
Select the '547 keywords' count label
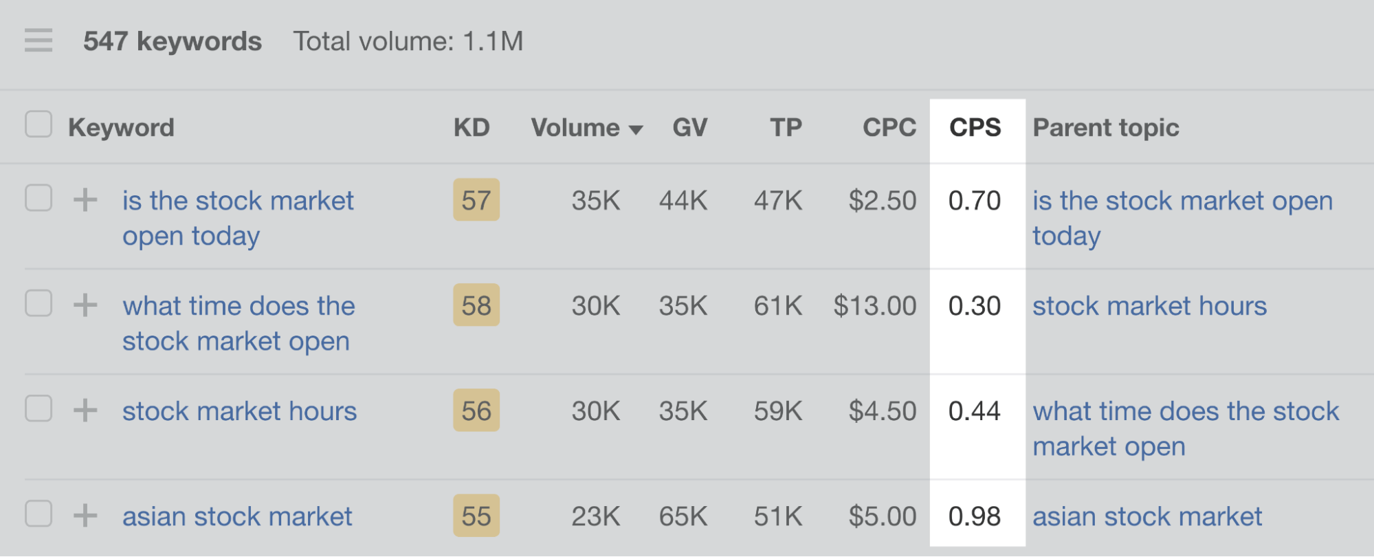[173, 41]
